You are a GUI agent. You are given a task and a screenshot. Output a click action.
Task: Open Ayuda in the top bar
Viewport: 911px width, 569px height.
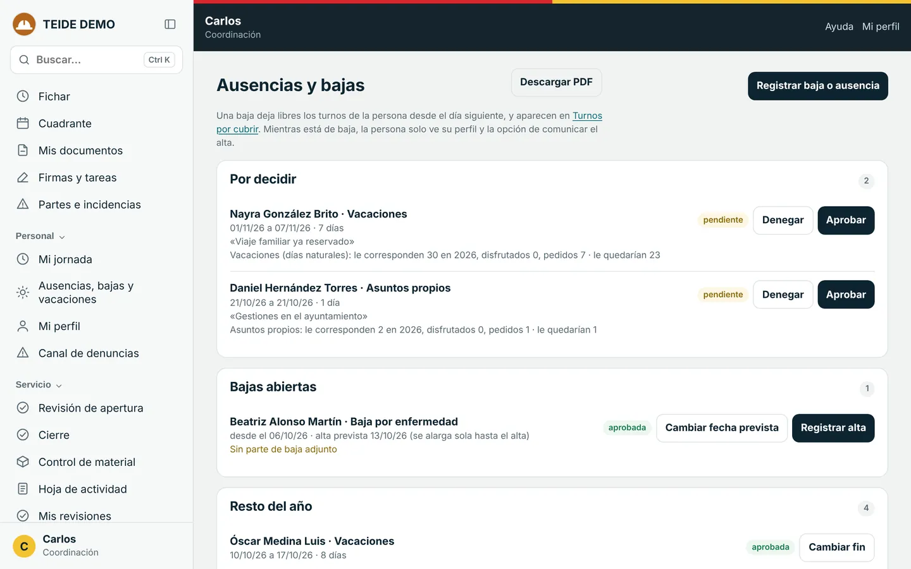coord(839,27)
